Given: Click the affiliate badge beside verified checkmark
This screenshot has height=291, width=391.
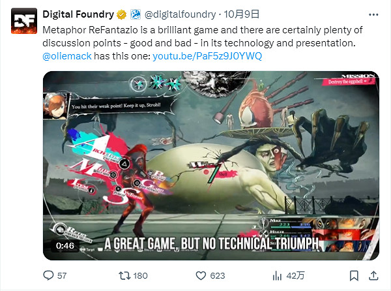Looking at the screenshot, I should [136, 15].
